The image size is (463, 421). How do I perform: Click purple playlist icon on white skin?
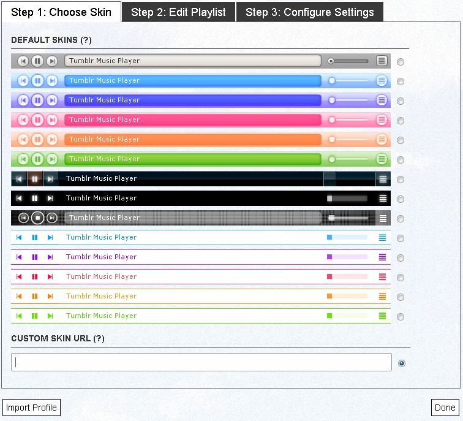(382, 257)
